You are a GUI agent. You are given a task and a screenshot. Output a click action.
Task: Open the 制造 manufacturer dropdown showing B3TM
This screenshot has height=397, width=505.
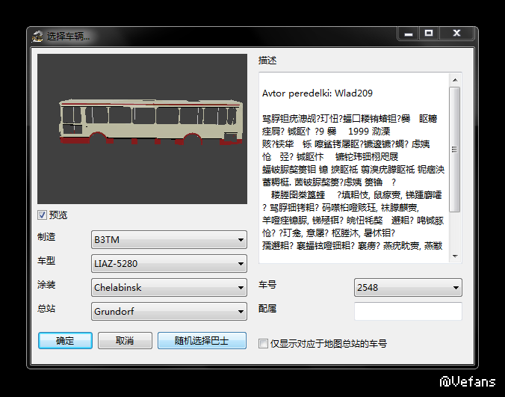pos(169,239)
